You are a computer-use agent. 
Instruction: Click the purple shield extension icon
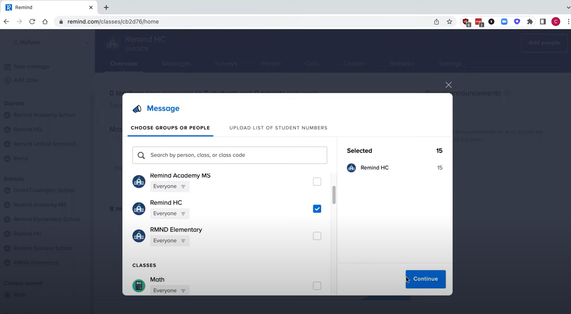coord(517,22)
